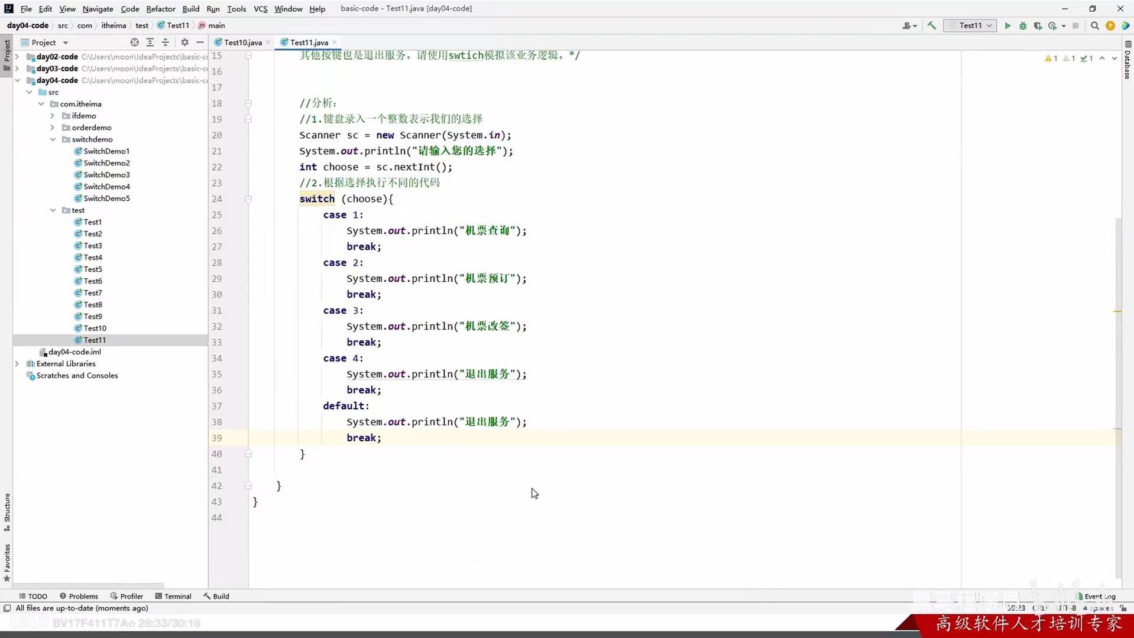Open Search Everywhere magnifier icon

tap(1095, 25)
